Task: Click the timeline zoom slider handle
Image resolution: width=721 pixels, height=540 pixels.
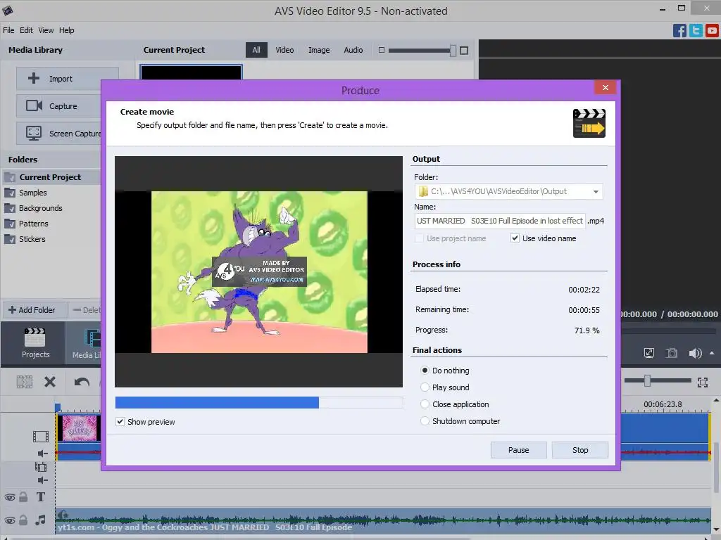Action: [647, 380]
